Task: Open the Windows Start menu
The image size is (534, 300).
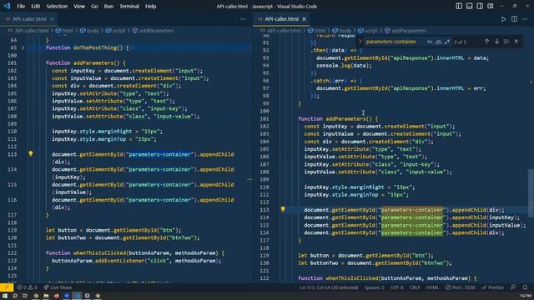Action: pyautogui.click(x=5, y=296)
